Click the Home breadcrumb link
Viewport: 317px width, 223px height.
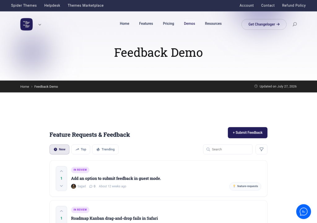pyautogui.click(x=25, y=87)
